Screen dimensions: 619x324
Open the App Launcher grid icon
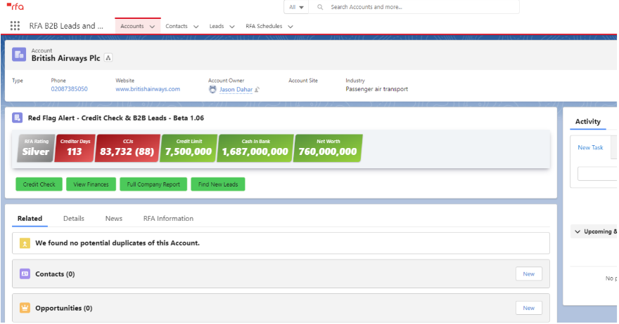[15, 26]
